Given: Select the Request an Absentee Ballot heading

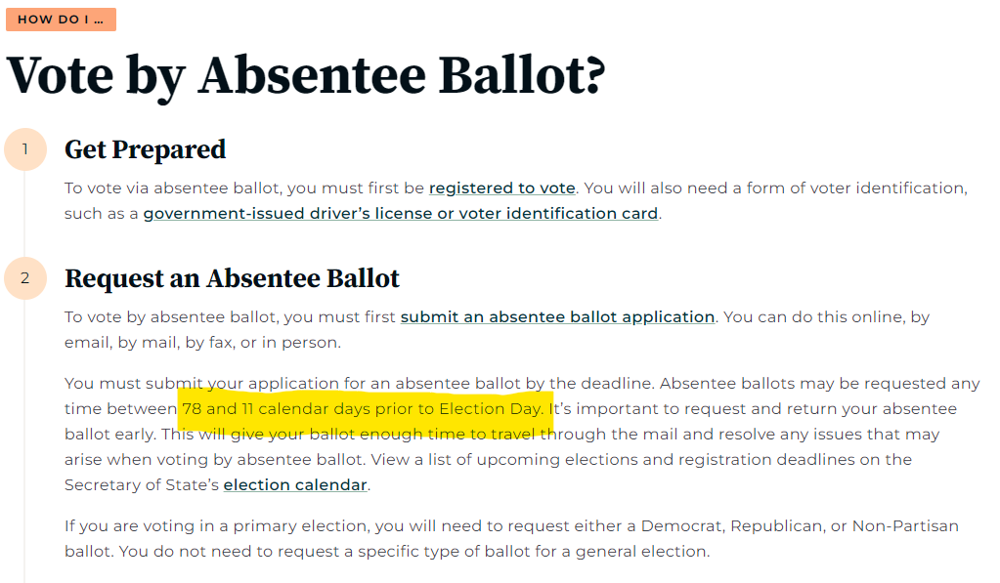Looking at the screenshot, I should [232, 278].
